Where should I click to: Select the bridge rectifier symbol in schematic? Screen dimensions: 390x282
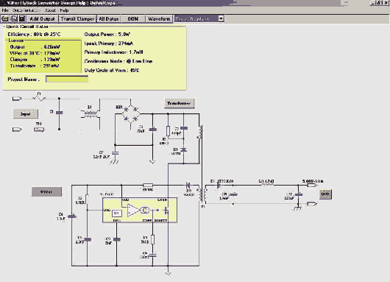pos(131,114)
